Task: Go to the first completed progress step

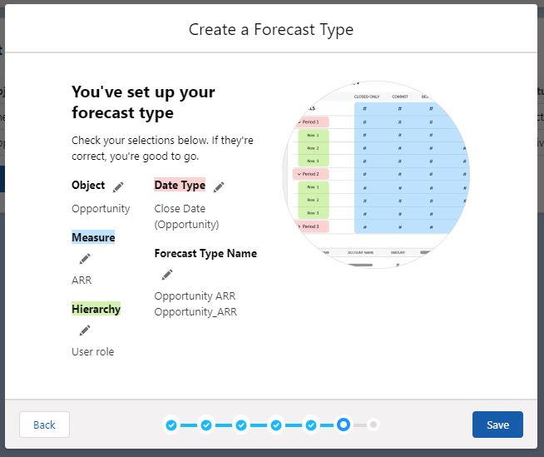Action: pyautogui.click(x=171, y=425)
